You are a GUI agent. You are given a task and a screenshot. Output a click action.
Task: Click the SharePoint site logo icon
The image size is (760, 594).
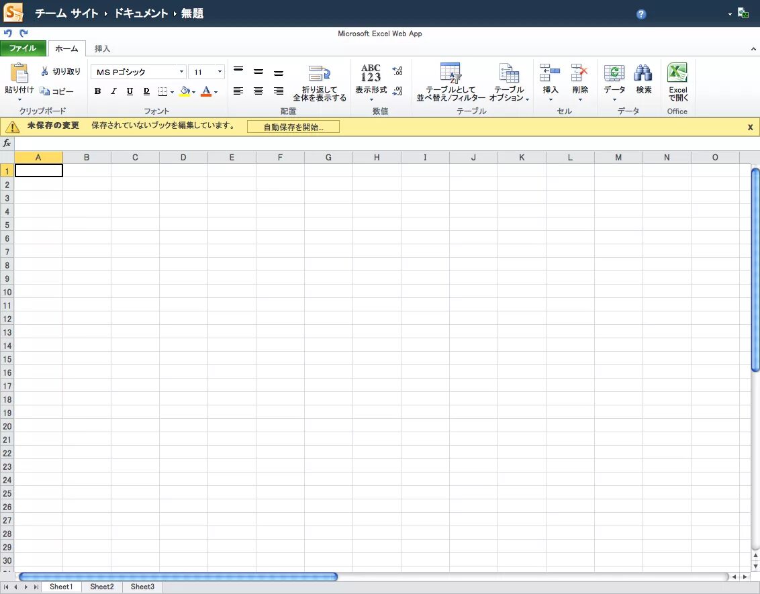[x=13, y=13]
